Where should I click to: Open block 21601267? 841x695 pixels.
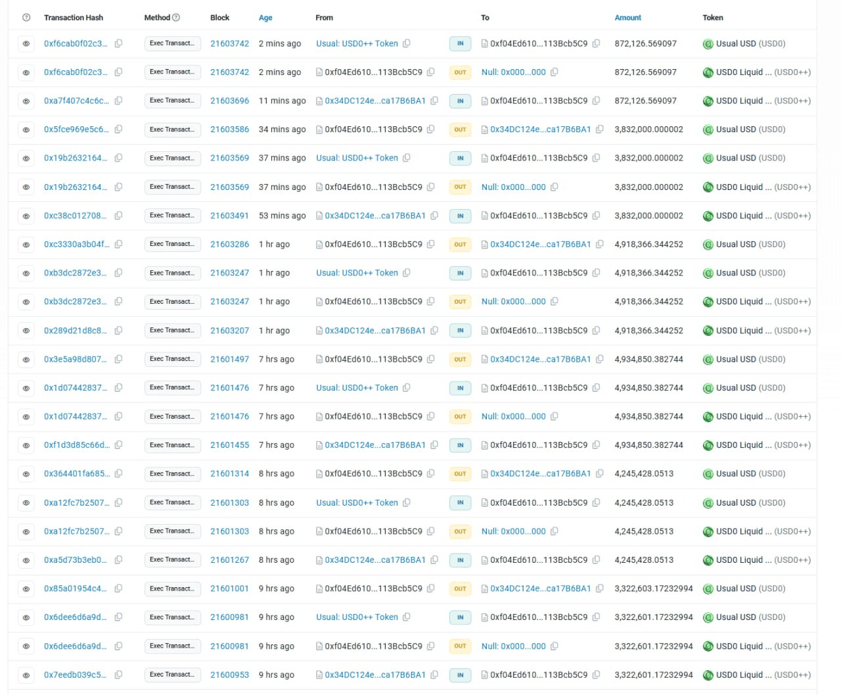(x=229, y=560)
